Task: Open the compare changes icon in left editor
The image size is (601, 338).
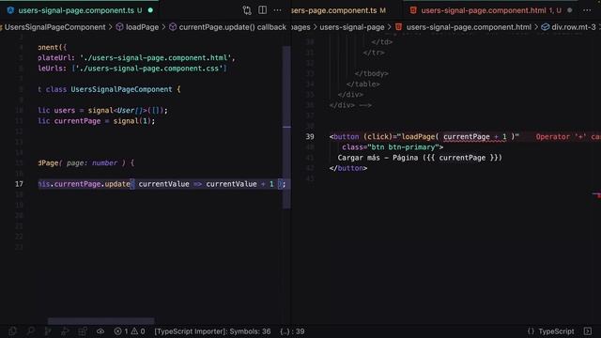Action: [247, 10]
